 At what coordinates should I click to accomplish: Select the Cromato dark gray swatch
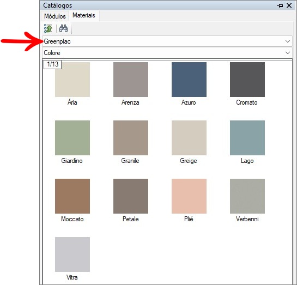click(247, 80)
